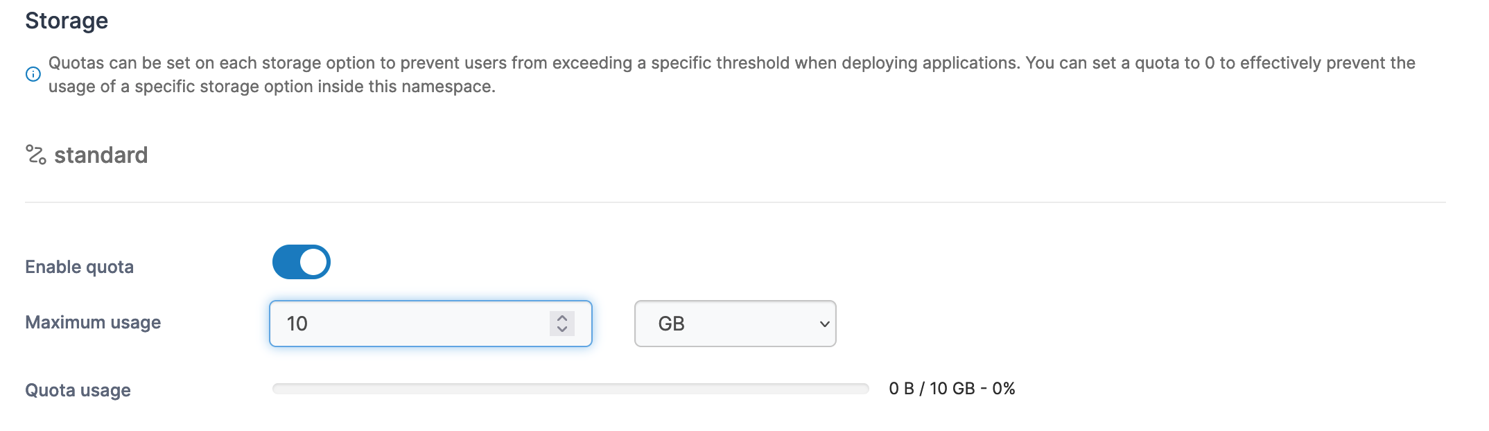Expand the unit list next to Maximum usage
This screenshot has height=431, width=1489.
[735, 324]
